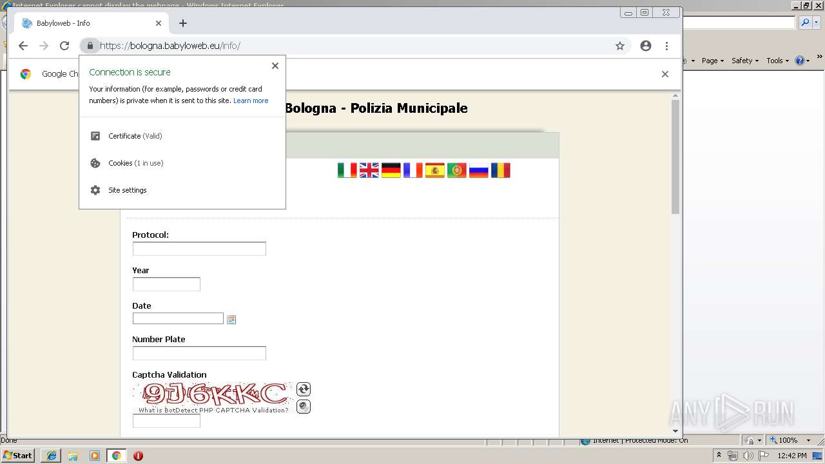The width and height of the screenshot is (825, 464).
Task: Show hidden system tray icons
Action: point(719,456)
